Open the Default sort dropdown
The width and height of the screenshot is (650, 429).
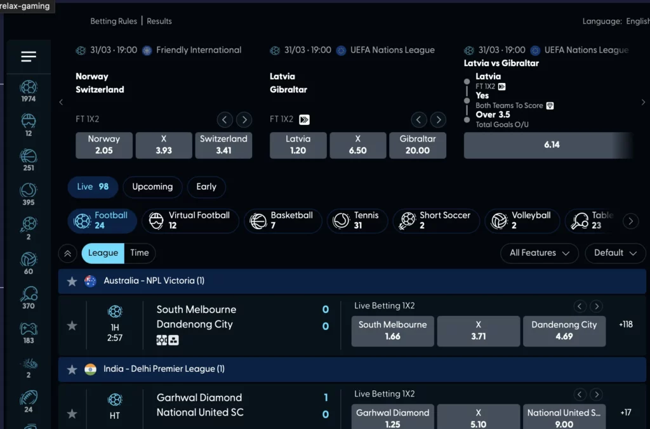(615, 253)
